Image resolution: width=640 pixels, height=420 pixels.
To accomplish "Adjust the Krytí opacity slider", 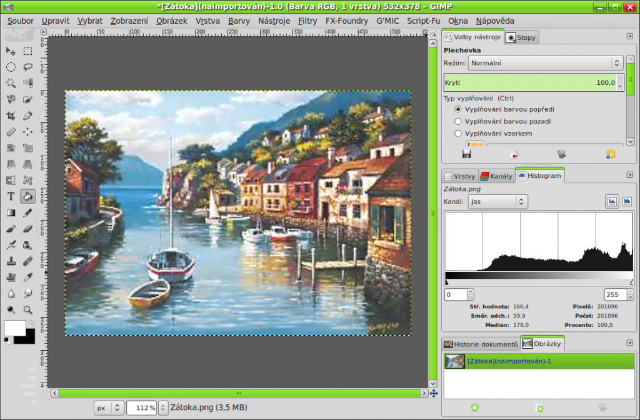I will point(530,83).
